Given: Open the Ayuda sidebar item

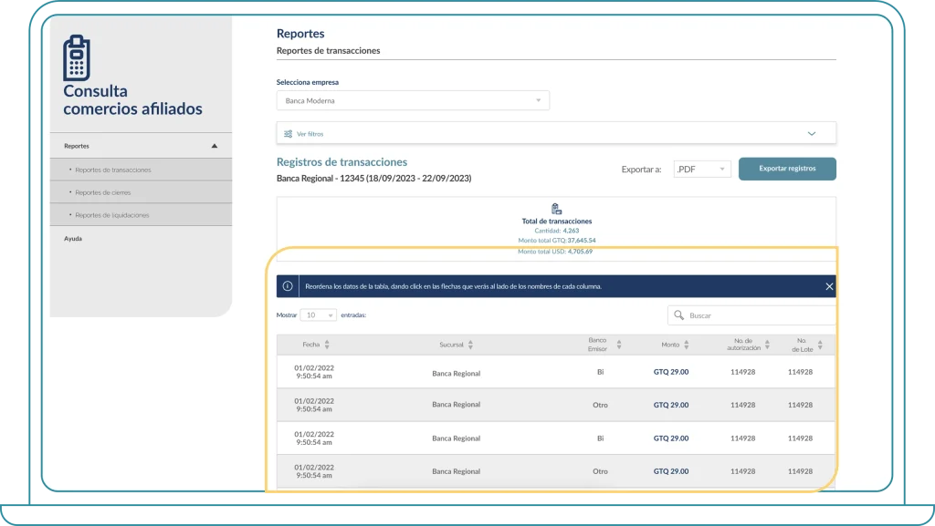Looking at the screenshot, I should point(73,239).
